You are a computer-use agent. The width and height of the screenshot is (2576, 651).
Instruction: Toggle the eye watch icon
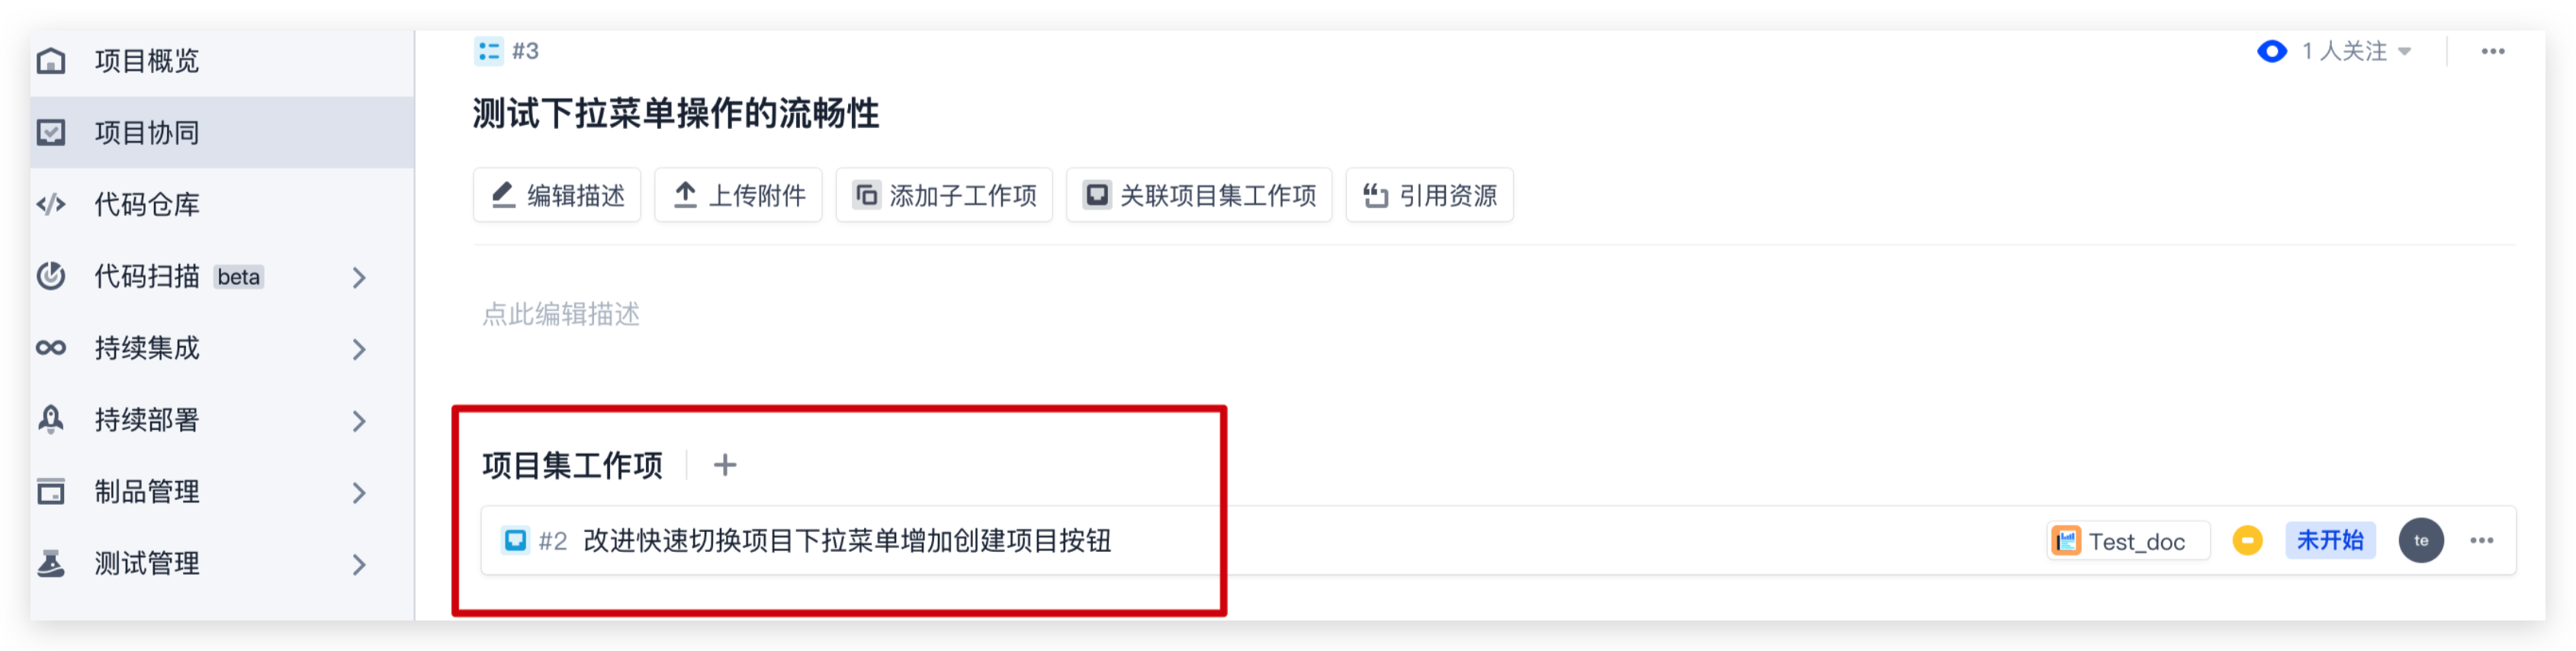(2271, 51)
